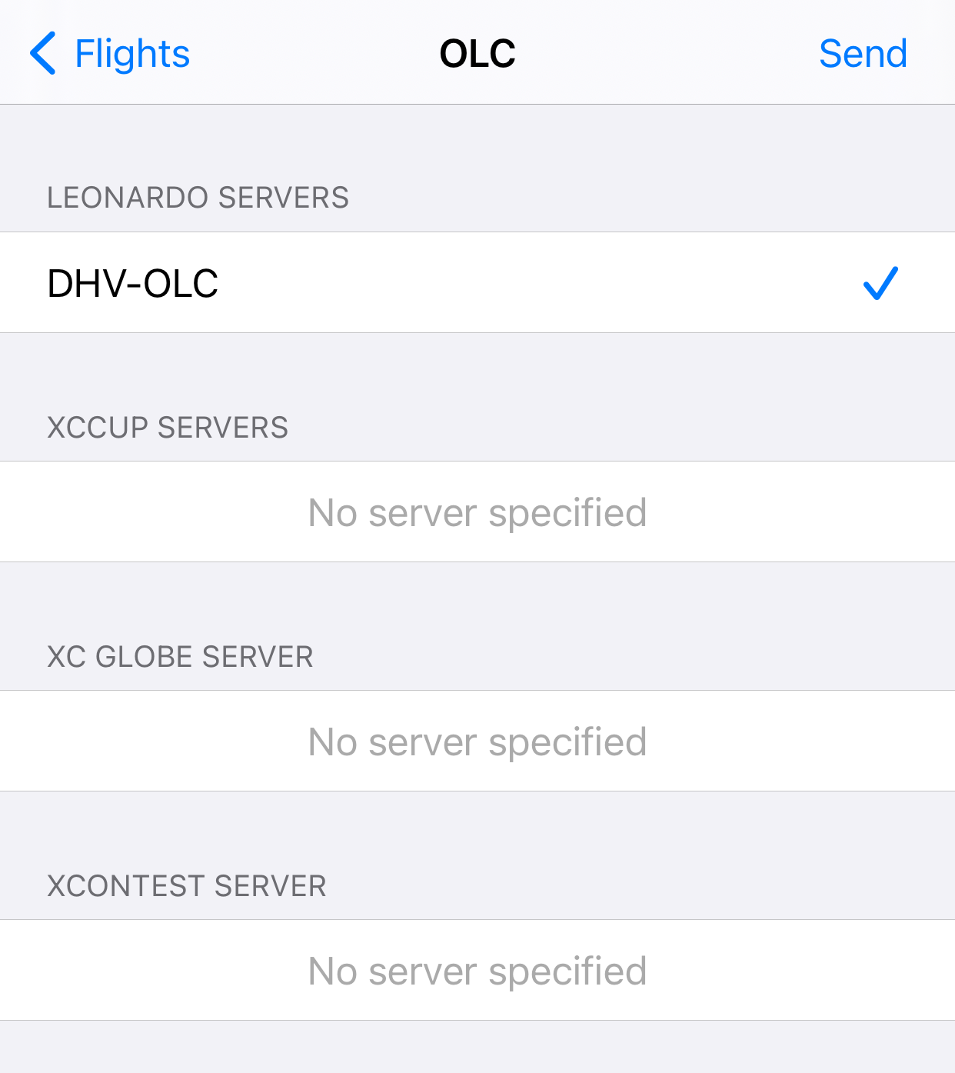The image size is (955, 1073).
Task: Go back to Flights
Action: [x=110, y=53]
